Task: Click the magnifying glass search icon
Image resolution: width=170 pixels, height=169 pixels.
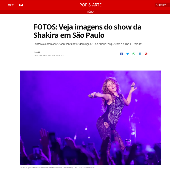Action: (x=157, y=5)
